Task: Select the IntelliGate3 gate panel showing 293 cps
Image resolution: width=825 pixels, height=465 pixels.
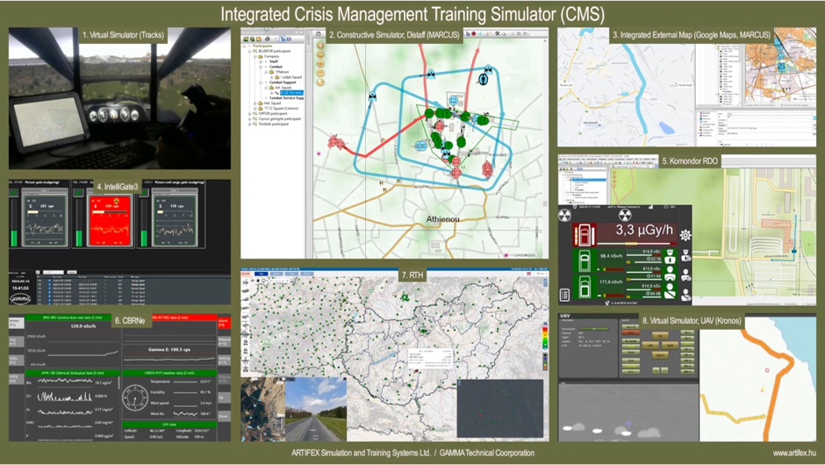Action: (x=46, y=220)
